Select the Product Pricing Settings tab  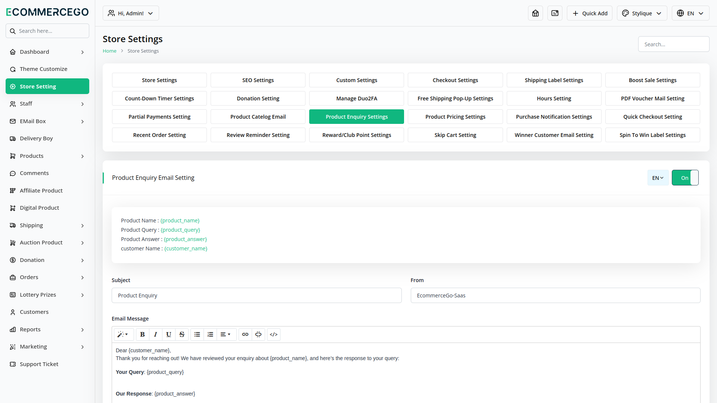pos(455,117)
